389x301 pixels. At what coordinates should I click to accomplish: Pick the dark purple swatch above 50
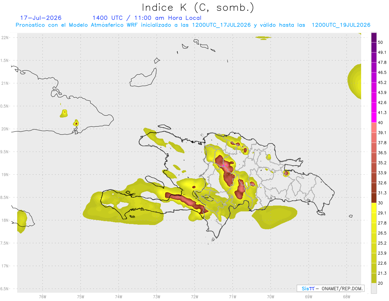[x=374, y=38]
